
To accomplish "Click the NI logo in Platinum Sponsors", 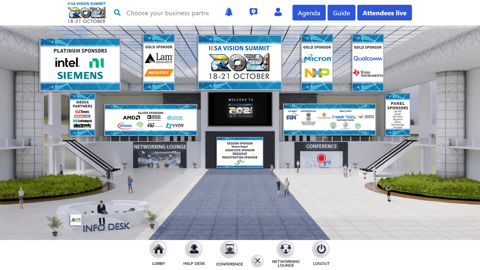I will pos(97,63).
